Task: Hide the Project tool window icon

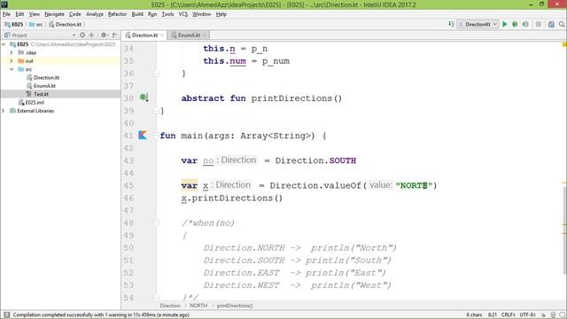Action: pos(114,35)
